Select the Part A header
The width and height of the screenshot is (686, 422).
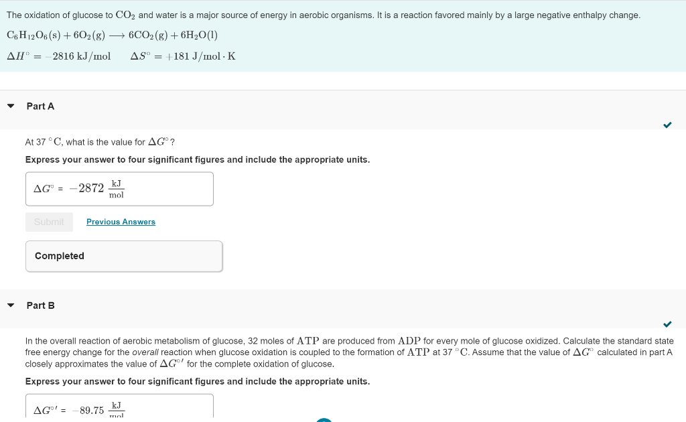[40, 106]
